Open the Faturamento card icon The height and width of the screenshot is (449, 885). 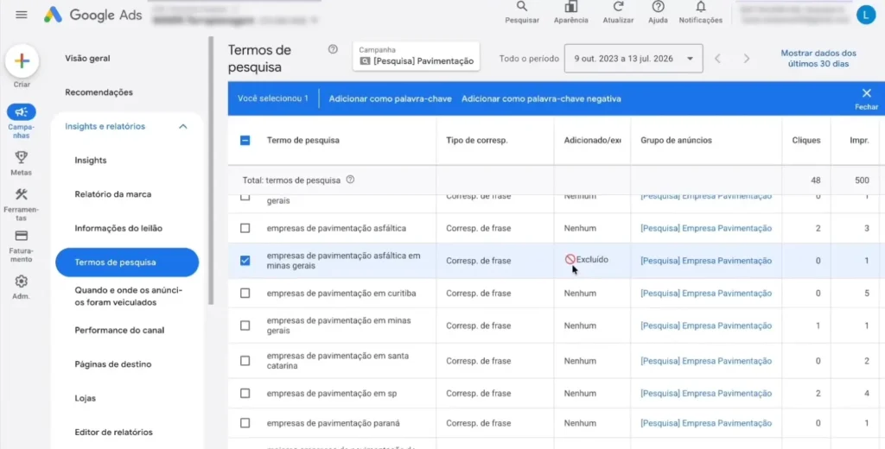tap(22, 236)
